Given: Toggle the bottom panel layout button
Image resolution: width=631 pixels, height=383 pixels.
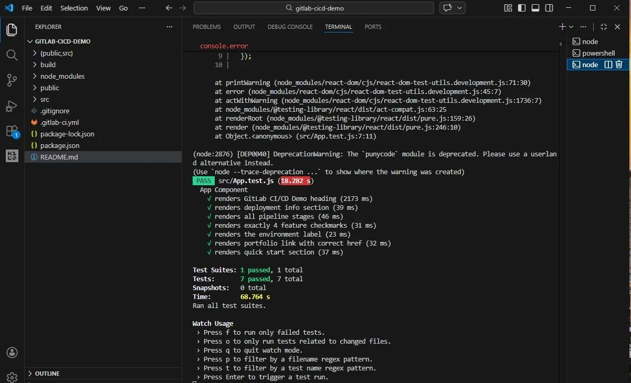Looking at the screenshot, I should (x=535, y=8).
